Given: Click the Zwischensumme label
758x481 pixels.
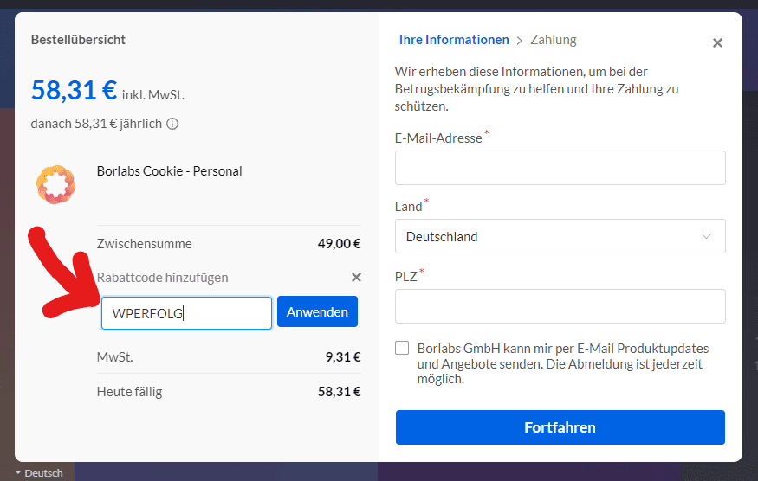Looking at the screenshot, I should point(144,244).
